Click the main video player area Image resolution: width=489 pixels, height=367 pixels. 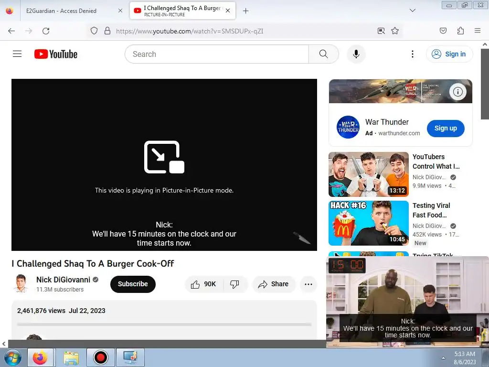164,164
